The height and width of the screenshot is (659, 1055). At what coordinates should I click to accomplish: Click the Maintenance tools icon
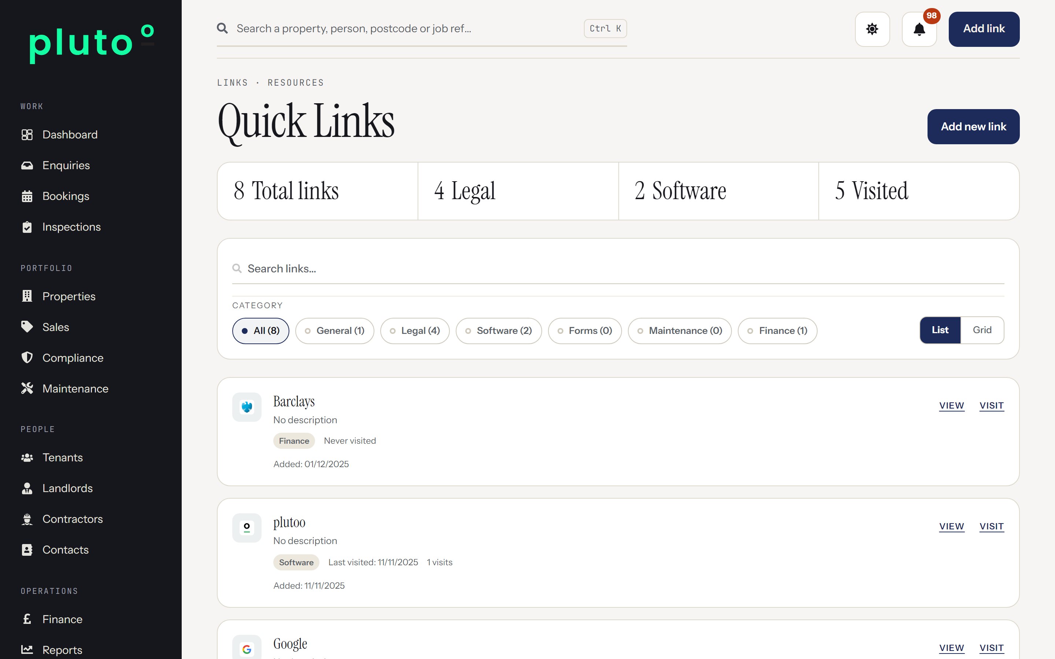[x=27, y=388]
